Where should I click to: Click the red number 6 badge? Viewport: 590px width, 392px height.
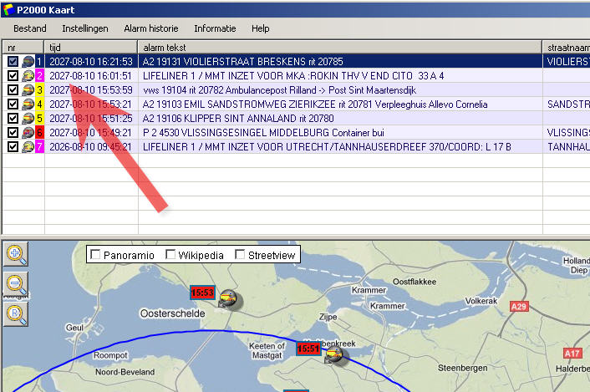tap(39, 132)
